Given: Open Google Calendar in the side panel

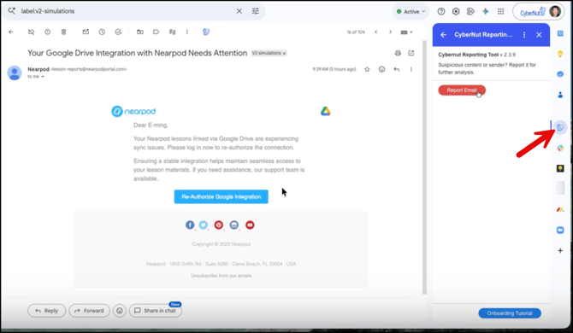Looking at the screenshot, I should (x=560, y=33).
